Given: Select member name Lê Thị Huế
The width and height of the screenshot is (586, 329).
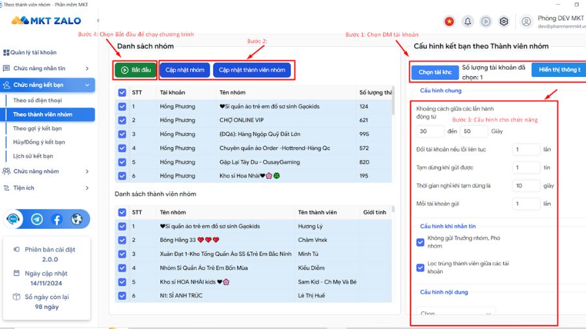Looking at the screenshot, I should 311,295.
